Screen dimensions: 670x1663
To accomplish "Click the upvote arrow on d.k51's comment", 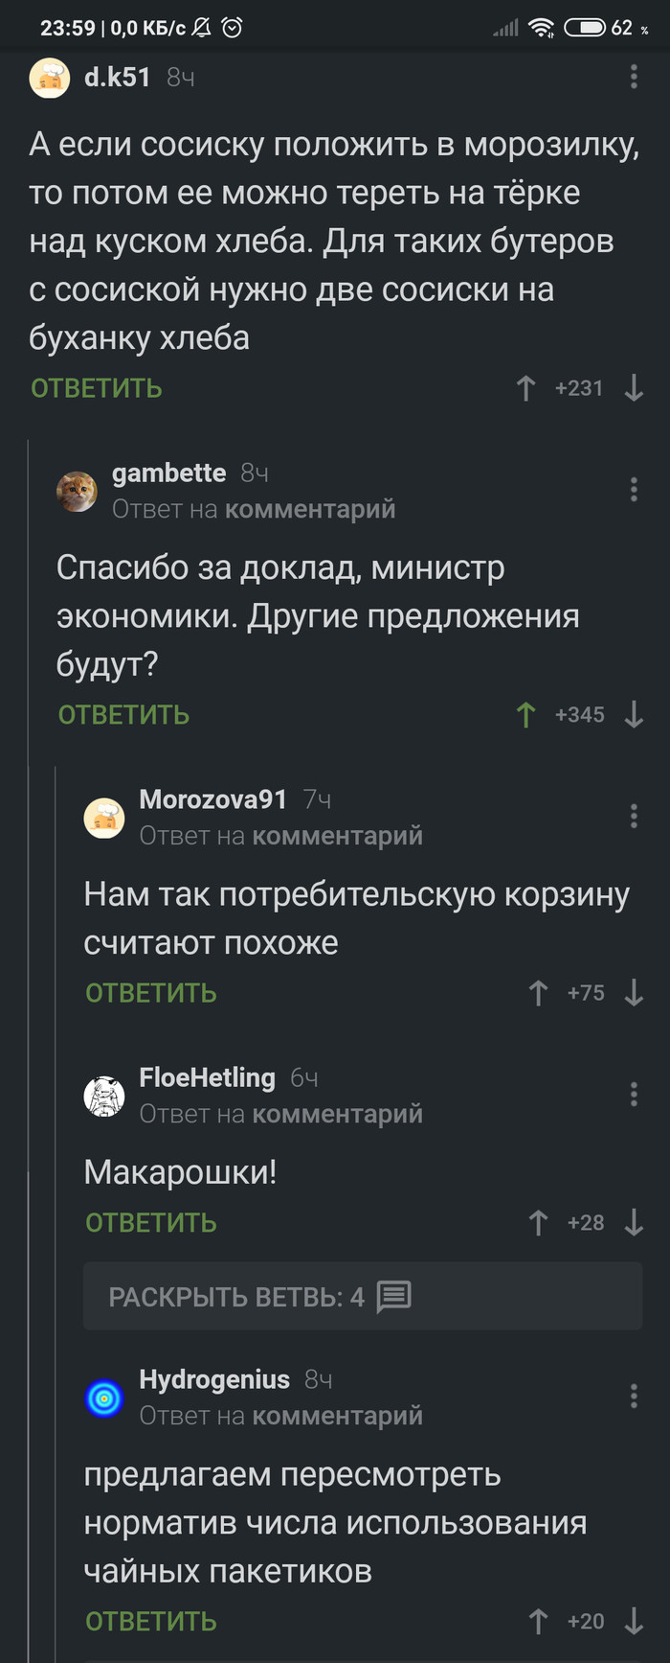I will [525, 387].
